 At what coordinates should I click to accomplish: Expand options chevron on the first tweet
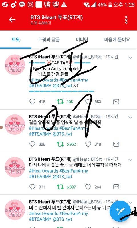point(130,58)
